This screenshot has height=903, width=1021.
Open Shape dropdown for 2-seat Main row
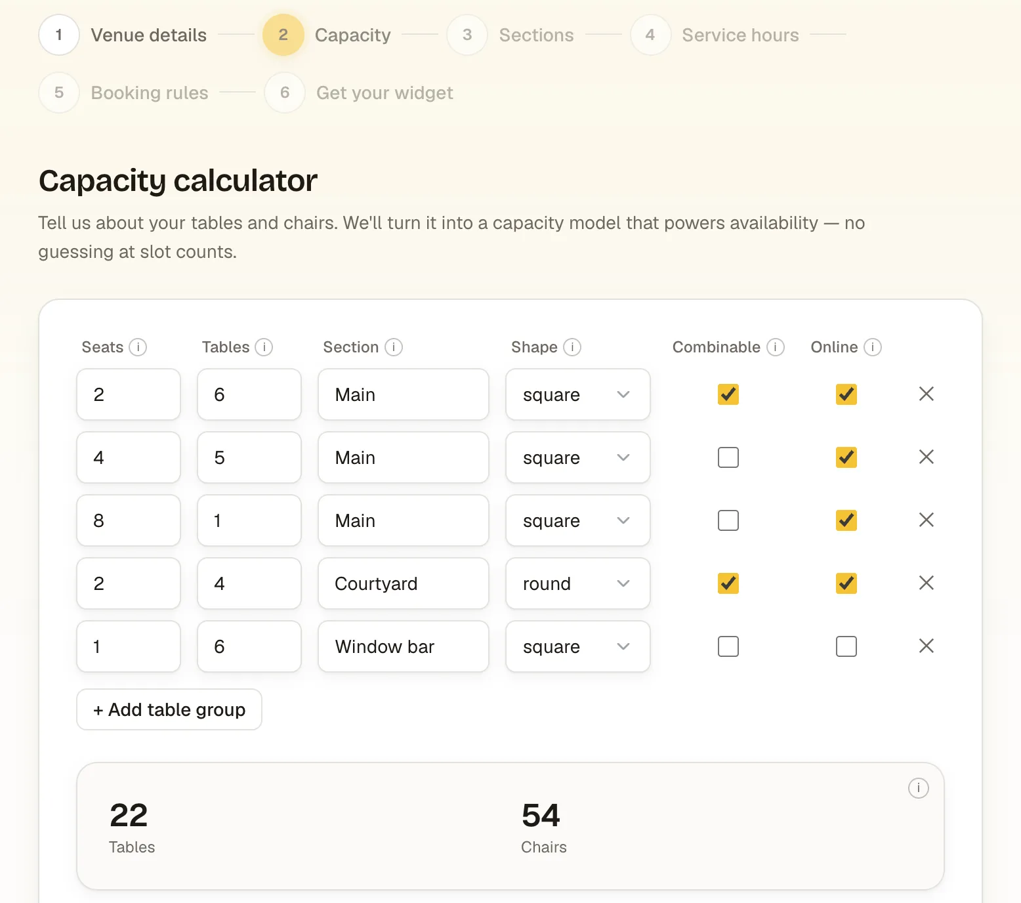(x=578, y=394)
